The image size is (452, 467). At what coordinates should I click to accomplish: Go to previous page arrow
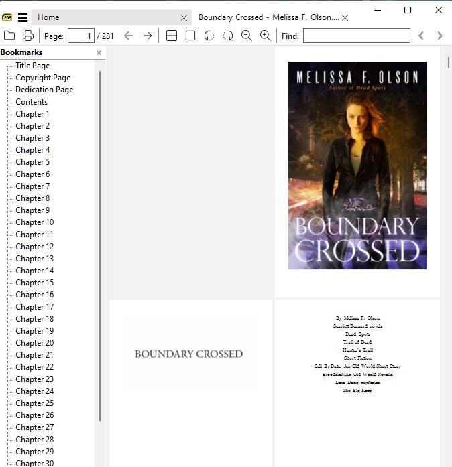pyautogui.click(x=129, y=36)
